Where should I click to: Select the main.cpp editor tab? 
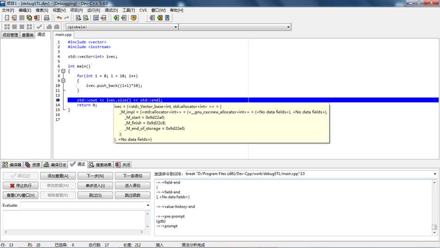point(64,34)
